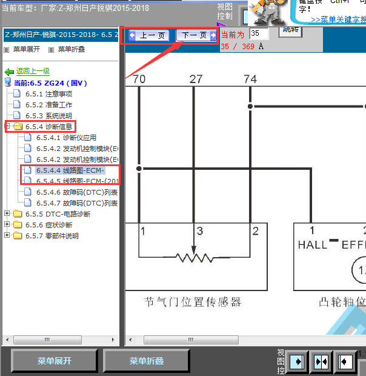Click the 节气门位置传感器 label in diagram
Image resolution: width=366 pixels, height=376 pixels.
point(193,302)
